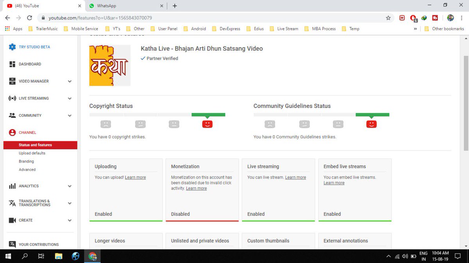
Task: Show hidden system tray icons
Action: tap(388, 256)
